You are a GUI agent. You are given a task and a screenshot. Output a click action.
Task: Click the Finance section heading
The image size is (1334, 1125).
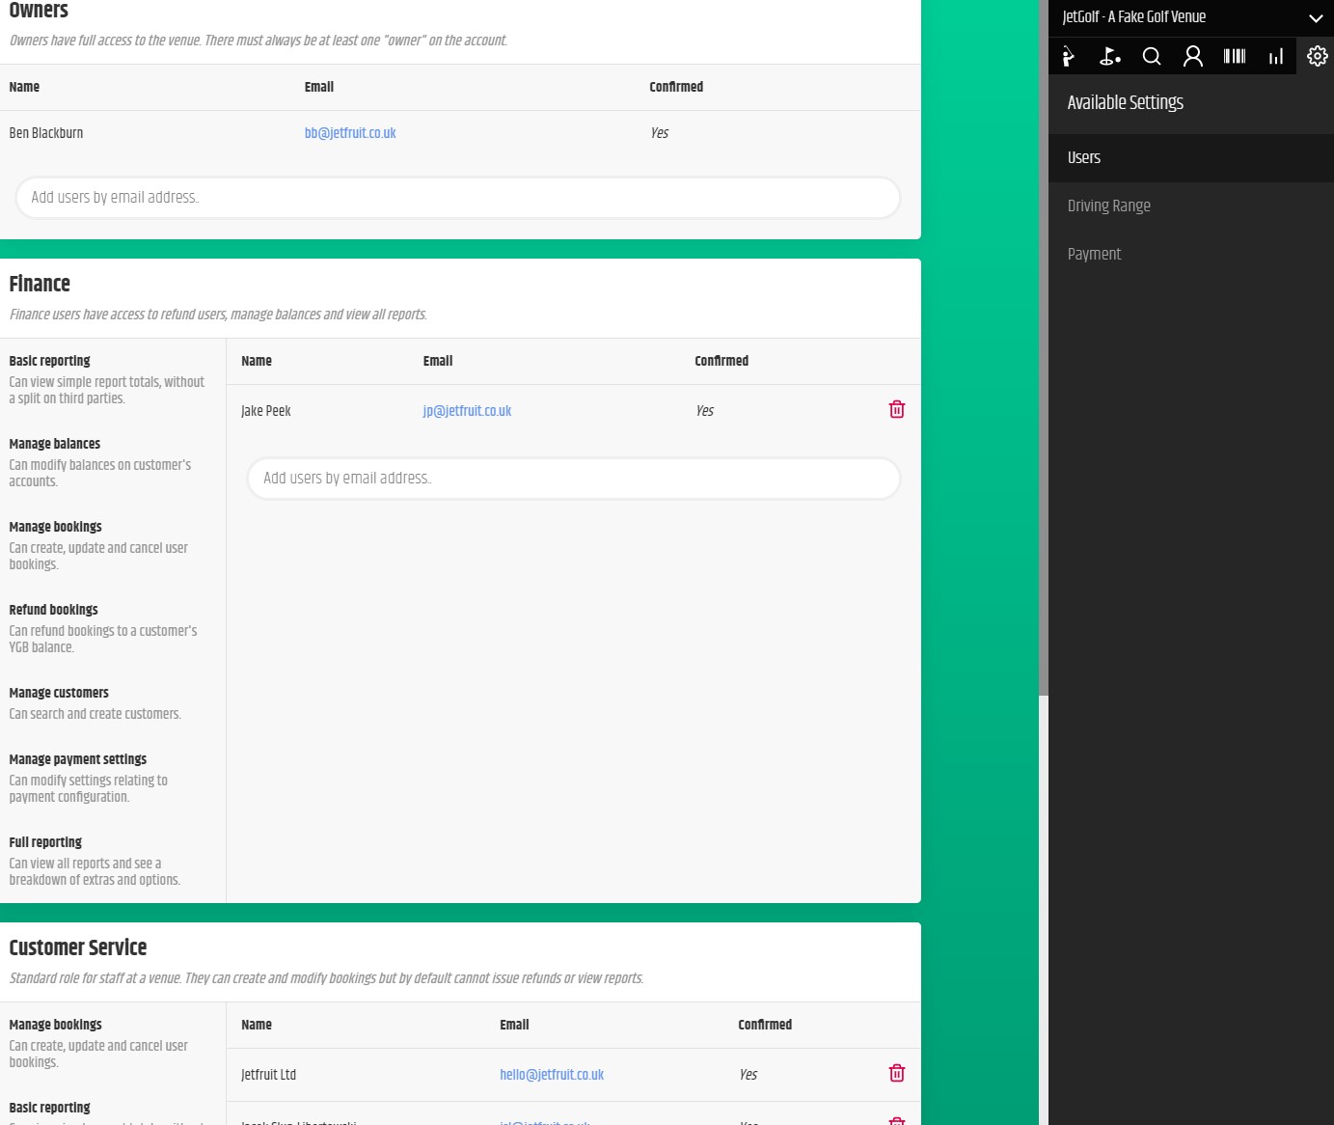40,284
